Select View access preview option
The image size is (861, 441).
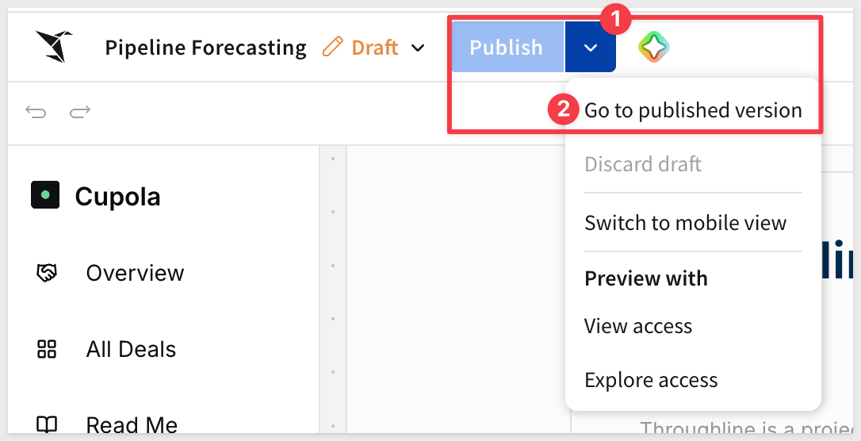638,326
